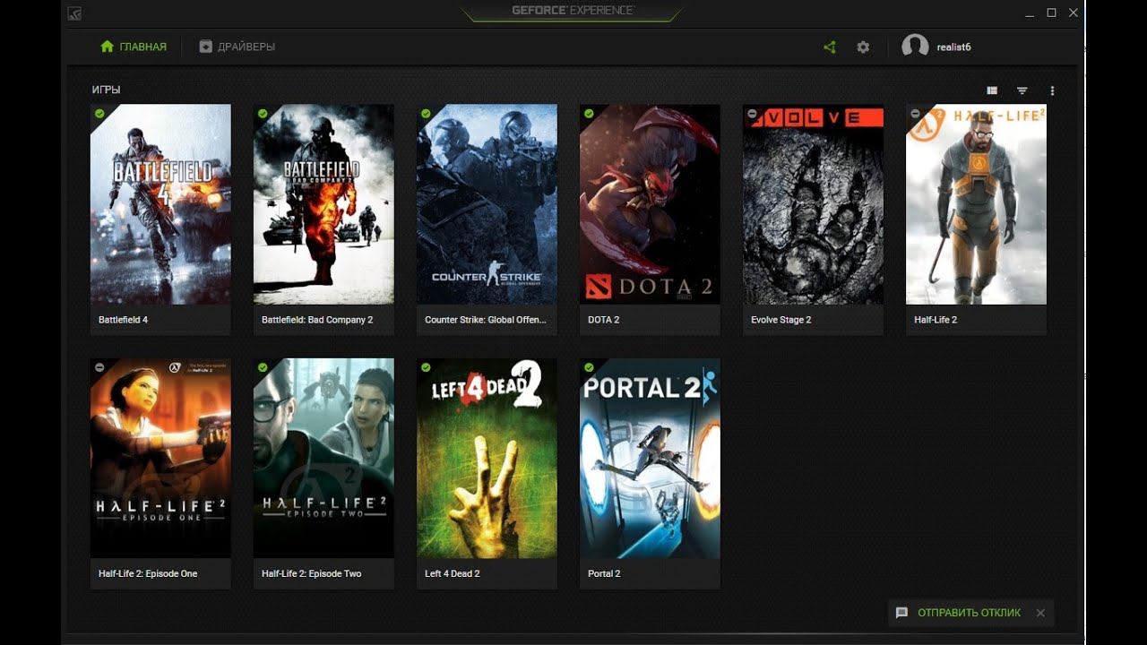Click the "Counter Strike: Global Offen..." title
The height and width of the screenshot is (645, 1147).
click(485, 320)
